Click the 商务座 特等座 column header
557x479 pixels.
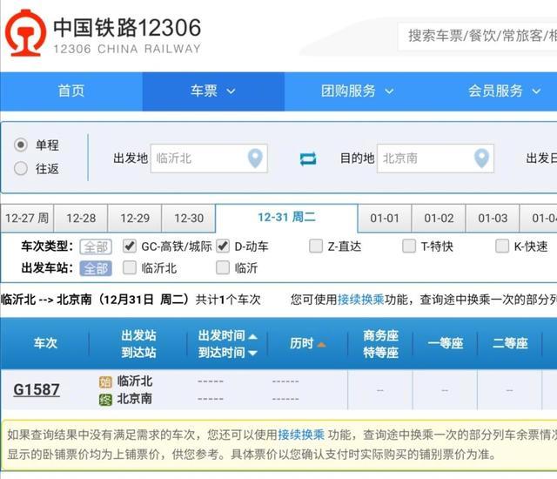pyautogui.click(x=380, y=344)
